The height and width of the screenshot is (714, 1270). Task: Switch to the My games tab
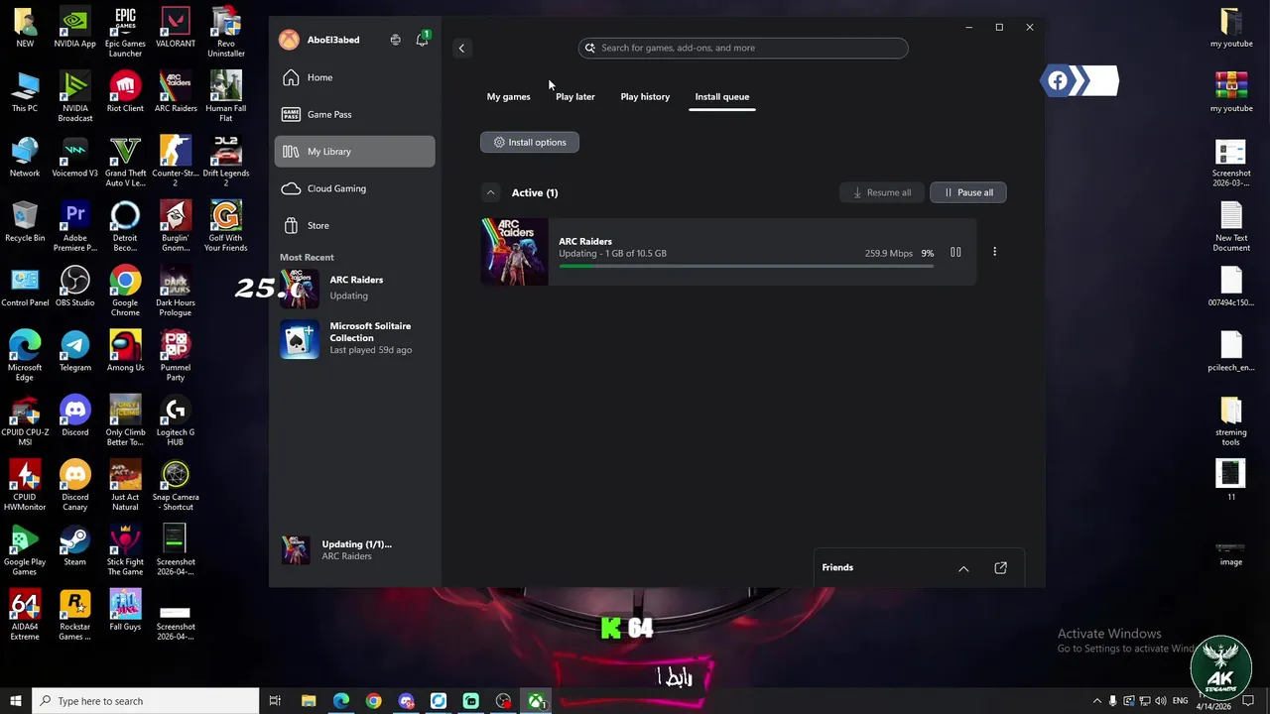coord(508,96)
